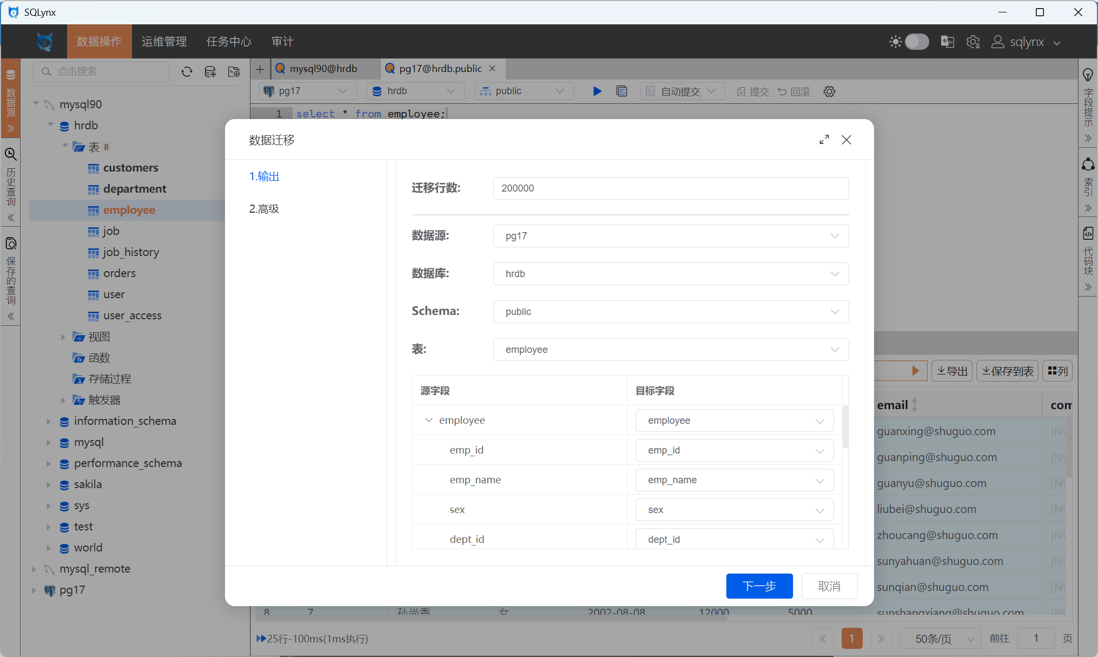Collapse the employee source field row
This screenshot has width=1098, height=657.
pos(428,421)
